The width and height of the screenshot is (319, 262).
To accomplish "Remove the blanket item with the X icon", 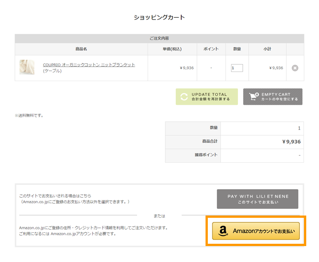I will (x=295, y=68).
